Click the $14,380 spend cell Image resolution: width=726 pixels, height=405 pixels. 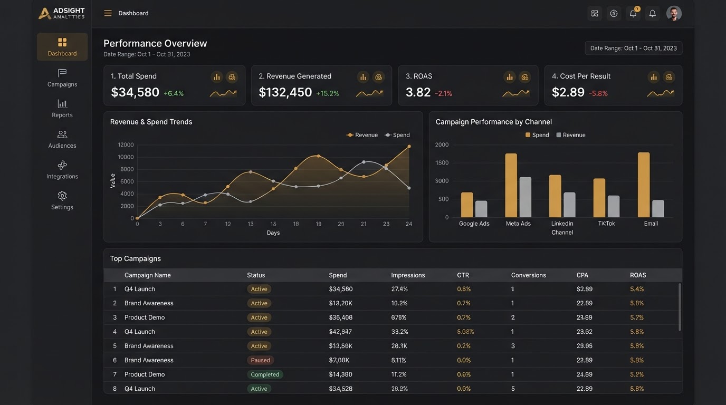coord(341,374)
